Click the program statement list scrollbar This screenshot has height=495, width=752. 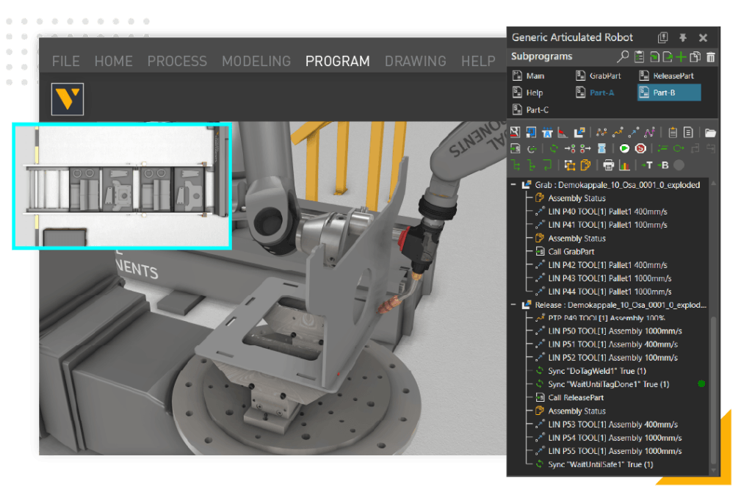[713, 389]
